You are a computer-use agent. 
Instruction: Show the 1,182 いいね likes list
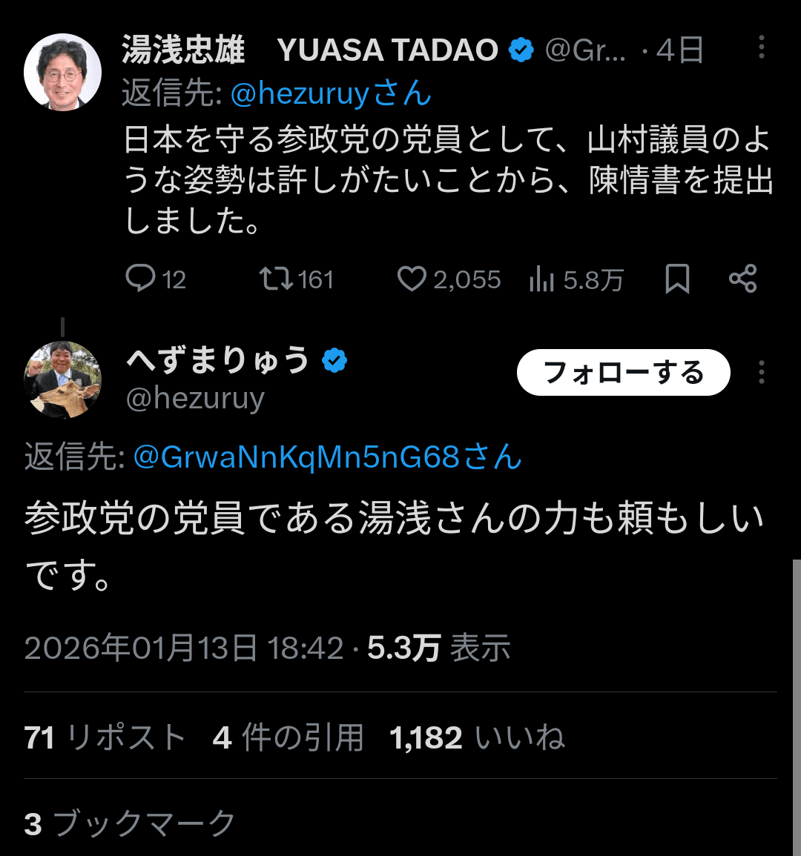click(x=477, y=737)
